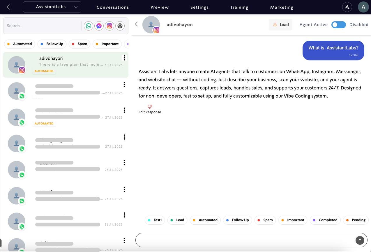
Task: Select the Follow Up filter chip
Action: point(52,44)
